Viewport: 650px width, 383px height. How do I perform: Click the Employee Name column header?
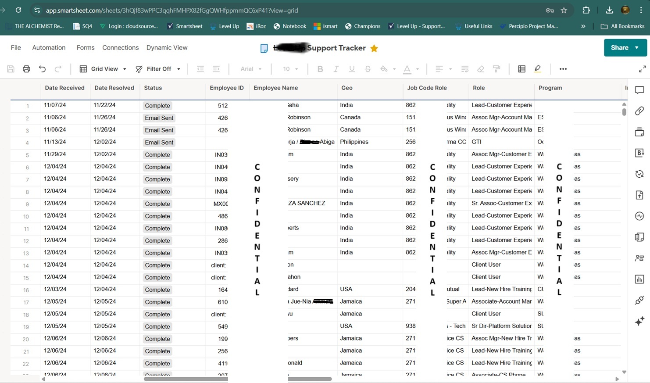pos(275,88)
